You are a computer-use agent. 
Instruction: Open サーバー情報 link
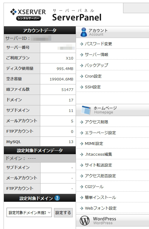97,54
